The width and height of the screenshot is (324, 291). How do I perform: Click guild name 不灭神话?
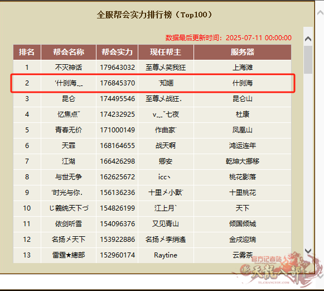(x=69, y=68)
